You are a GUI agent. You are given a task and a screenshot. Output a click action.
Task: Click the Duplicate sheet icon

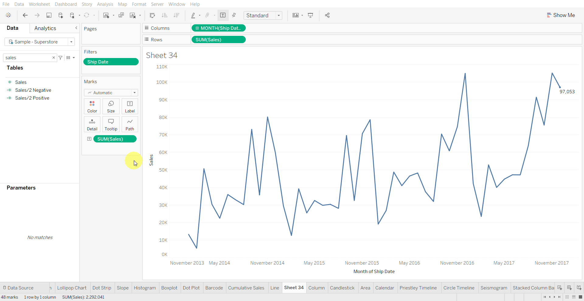pyautogui.click(x=121, y=15)
